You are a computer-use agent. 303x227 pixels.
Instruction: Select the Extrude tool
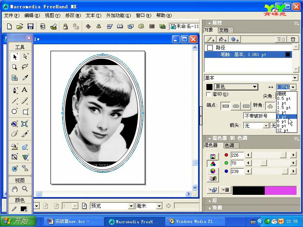(x=25, y=147)
